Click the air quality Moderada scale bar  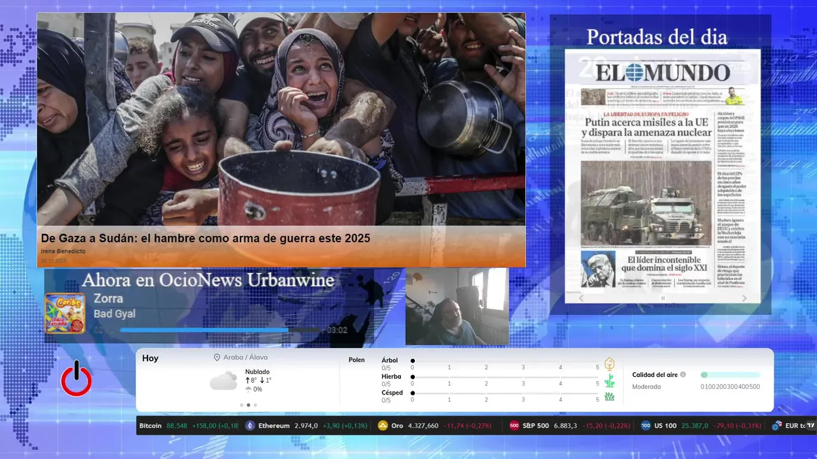730,375
